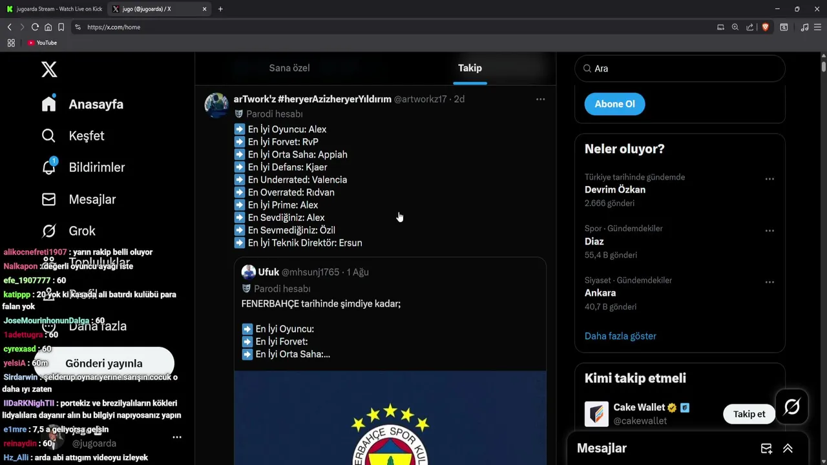
Task: Open the 2d timestamp on arTwork'z post
Action: click(459, 99)
